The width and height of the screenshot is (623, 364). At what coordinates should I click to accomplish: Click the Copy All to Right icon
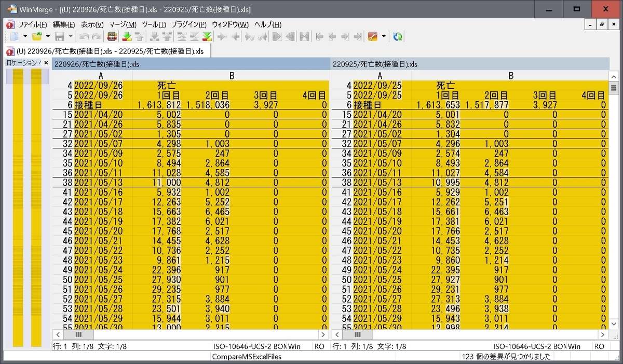tap(276, 36)
